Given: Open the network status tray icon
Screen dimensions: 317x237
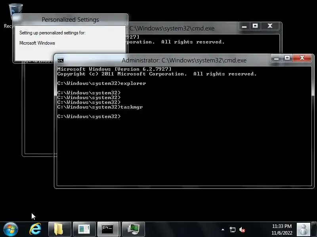Looking at the screenshot, I should pyautogui.click(x=233, y=229).
